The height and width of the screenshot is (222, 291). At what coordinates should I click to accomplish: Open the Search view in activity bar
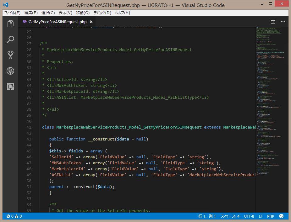[x=10, y=40]
